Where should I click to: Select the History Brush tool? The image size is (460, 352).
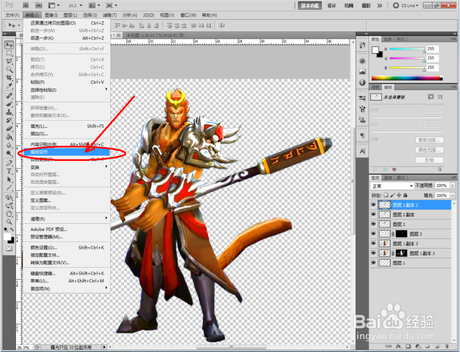tap(9, 120)
